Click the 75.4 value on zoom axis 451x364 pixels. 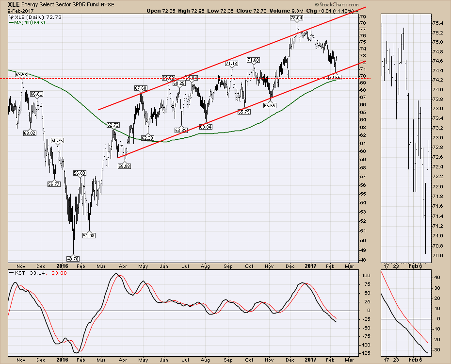point(438,23)
